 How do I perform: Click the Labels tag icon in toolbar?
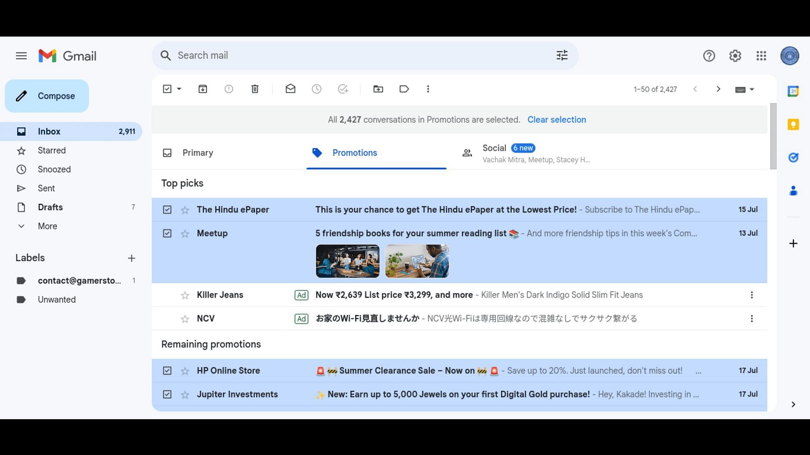click(x=404, y=89)
